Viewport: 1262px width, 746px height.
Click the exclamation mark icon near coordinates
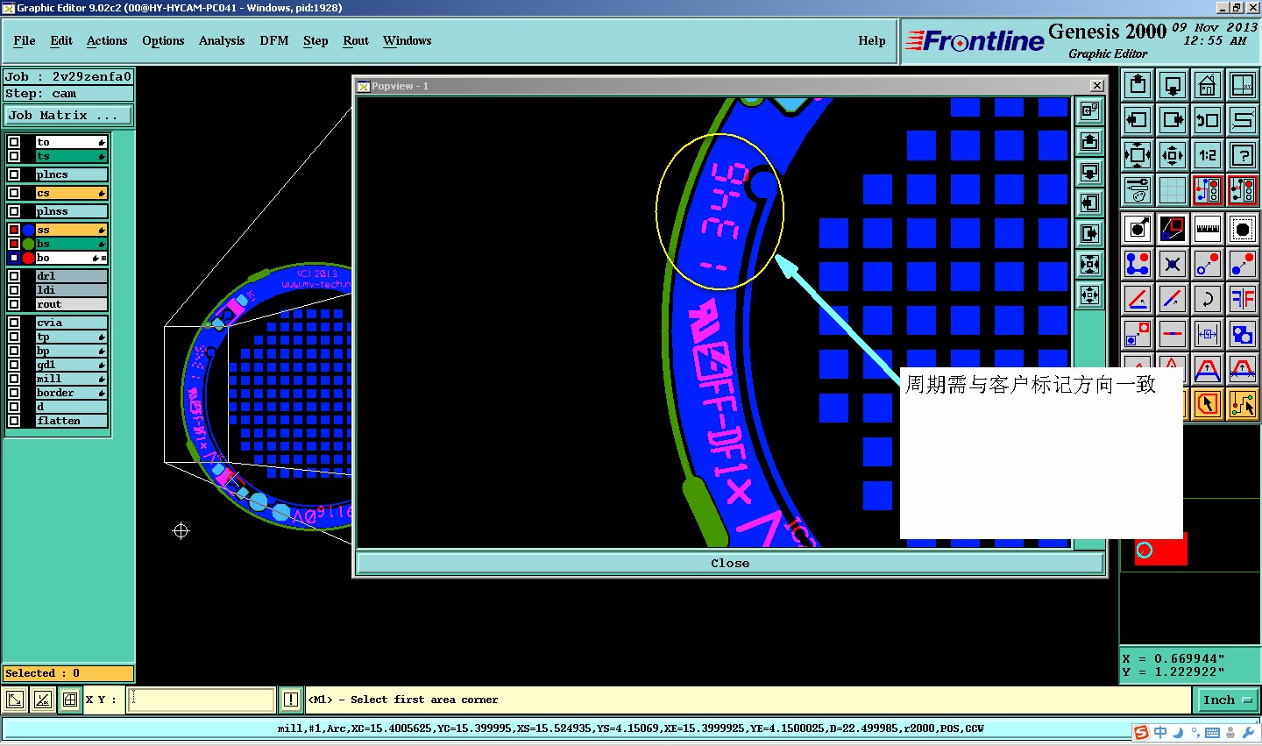pos(291,700)
